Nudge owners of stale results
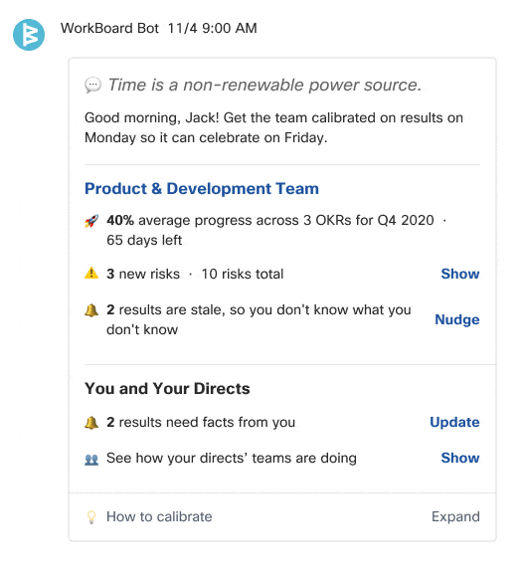The height and width of the screenshot is (584, 525). point(457,319)
